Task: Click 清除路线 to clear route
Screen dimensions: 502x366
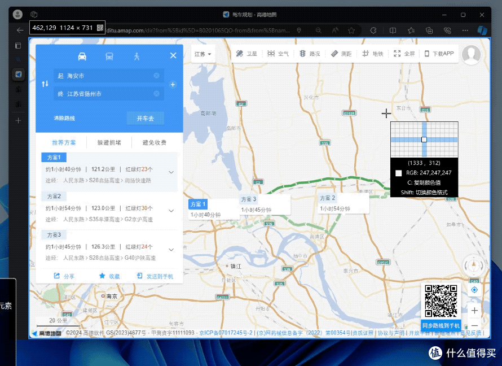Action: (x=64, y=118)
